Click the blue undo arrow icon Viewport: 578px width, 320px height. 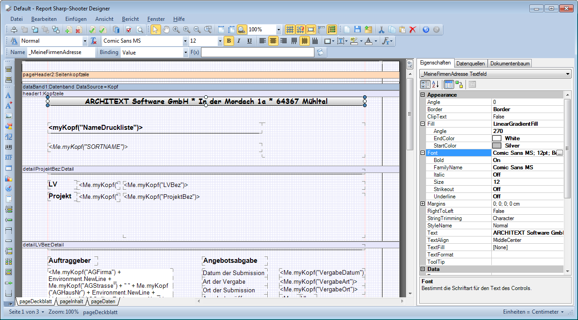click(x=426, y=30)
